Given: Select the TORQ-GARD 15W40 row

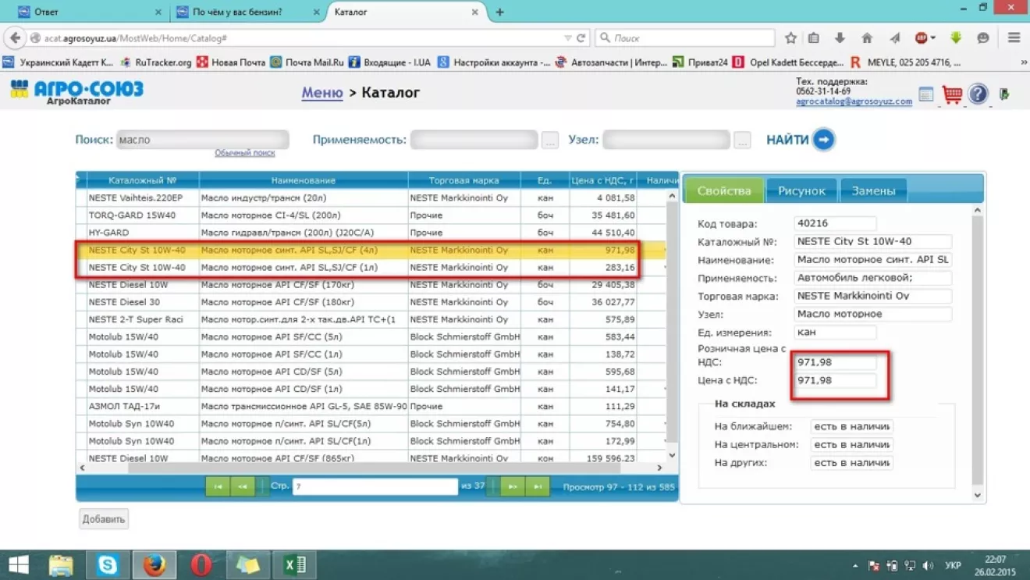Looking at the screenshot, I should coord(371,215).
